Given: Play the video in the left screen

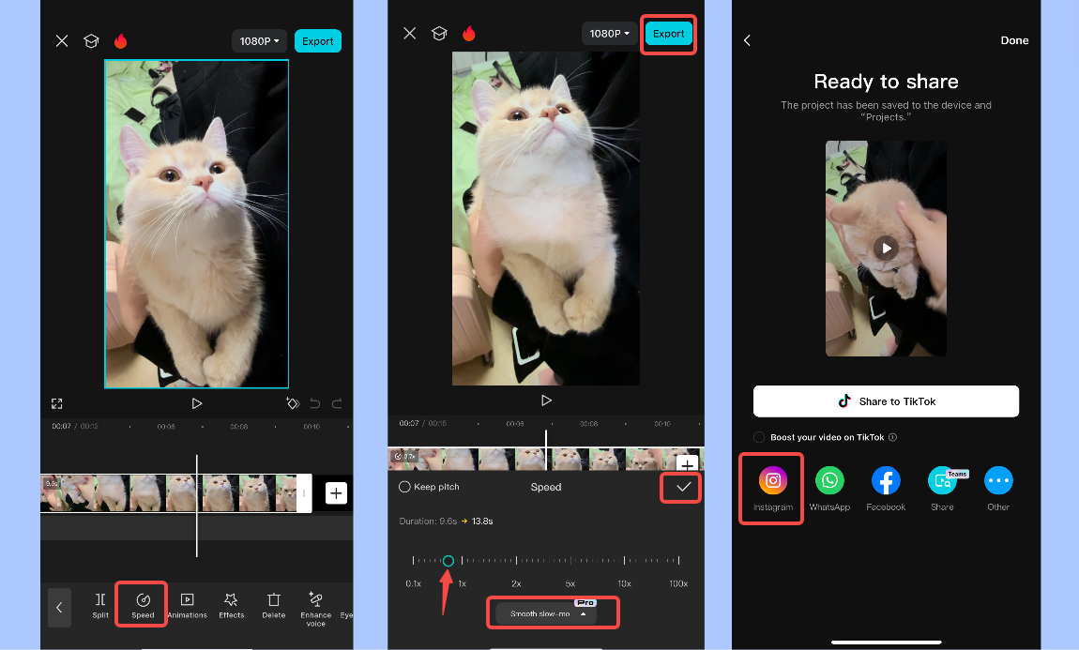Looking at the screenshot, I should [197, 403].
